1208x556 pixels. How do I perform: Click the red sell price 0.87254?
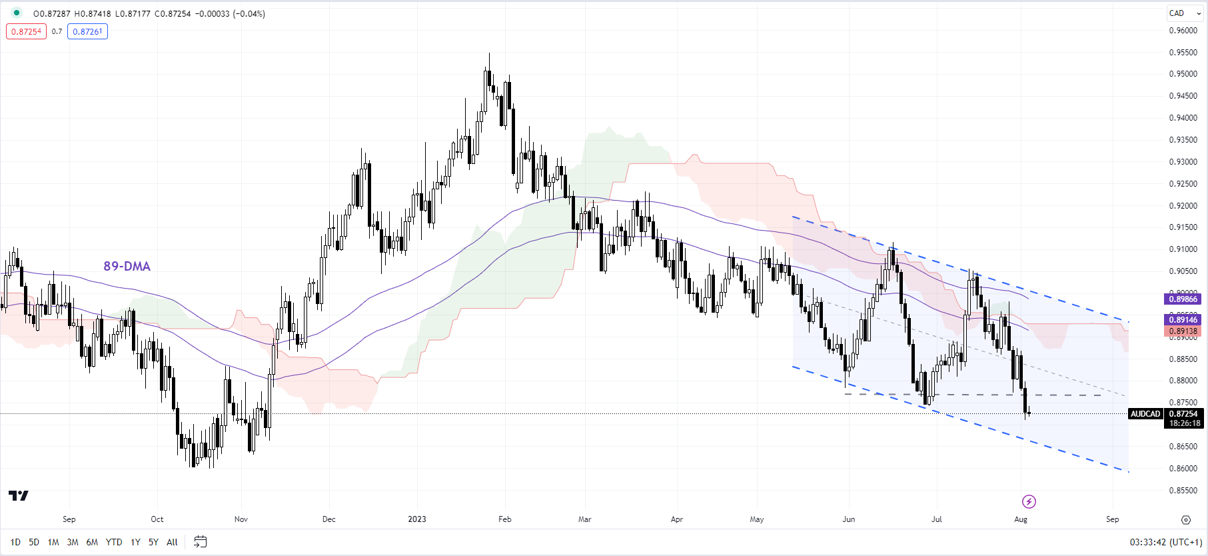click(26, 31)
